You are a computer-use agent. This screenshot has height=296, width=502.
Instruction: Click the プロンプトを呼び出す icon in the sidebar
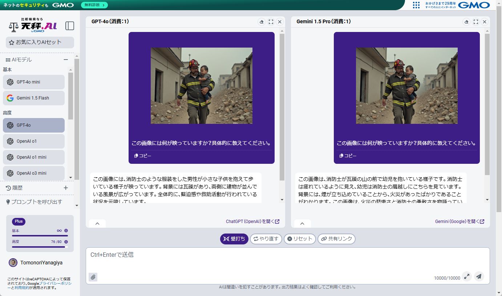8,202
